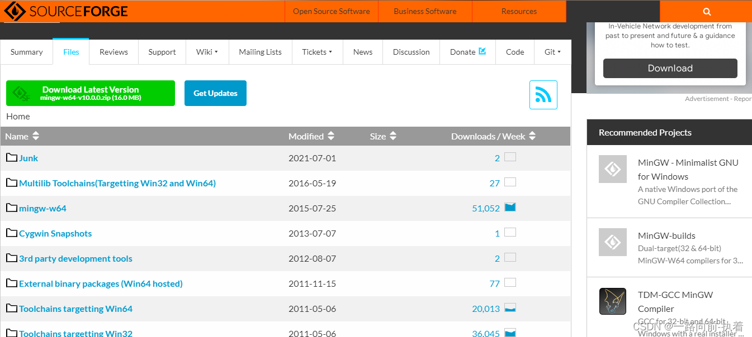752x337 pixels.
Task: Open stats chart for External binary packages
Action: 510,282
